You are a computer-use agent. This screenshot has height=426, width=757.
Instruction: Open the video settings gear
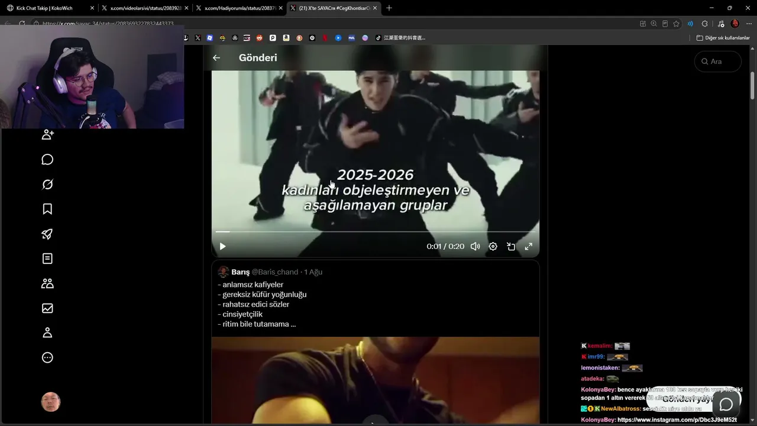tap(493, 246)
